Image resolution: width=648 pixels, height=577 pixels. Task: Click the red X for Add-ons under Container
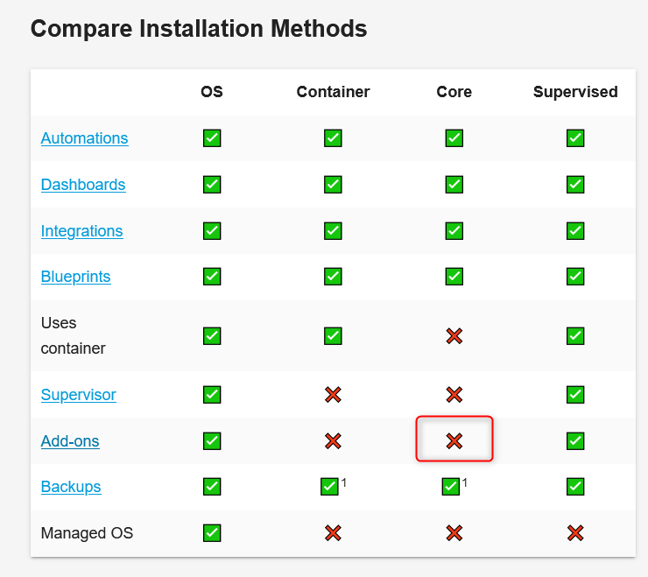coord(333,441)
